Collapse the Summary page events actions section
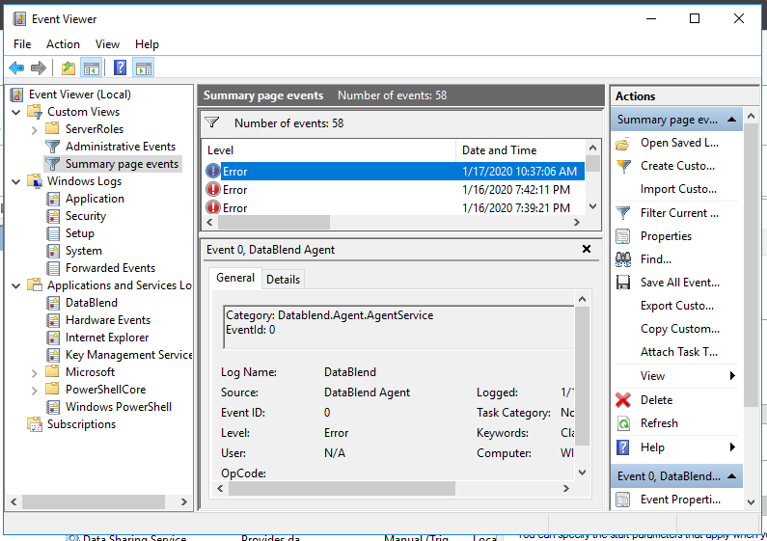 pos(731,120)
